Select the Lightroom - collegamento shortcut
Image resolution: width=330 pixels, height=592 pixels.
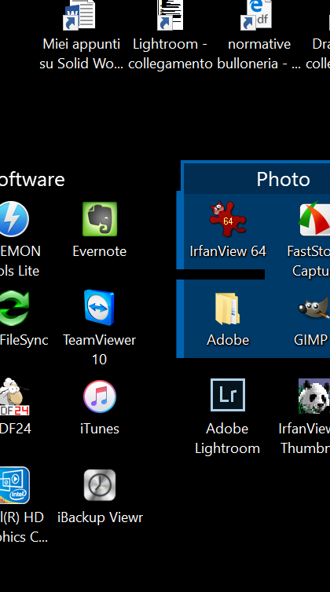click(170, 15)
